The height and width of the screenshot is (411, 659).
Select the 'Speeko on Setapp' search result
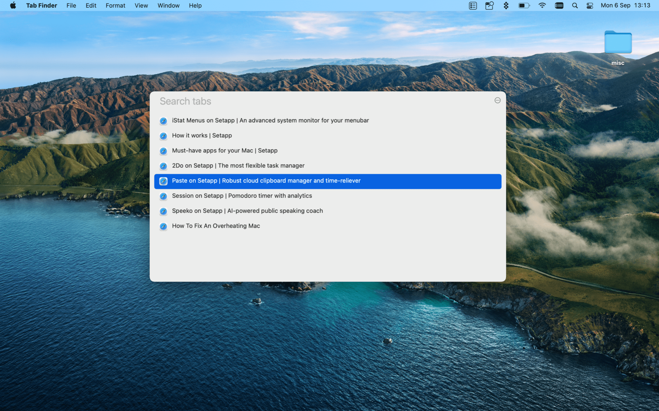click(247, 211)
